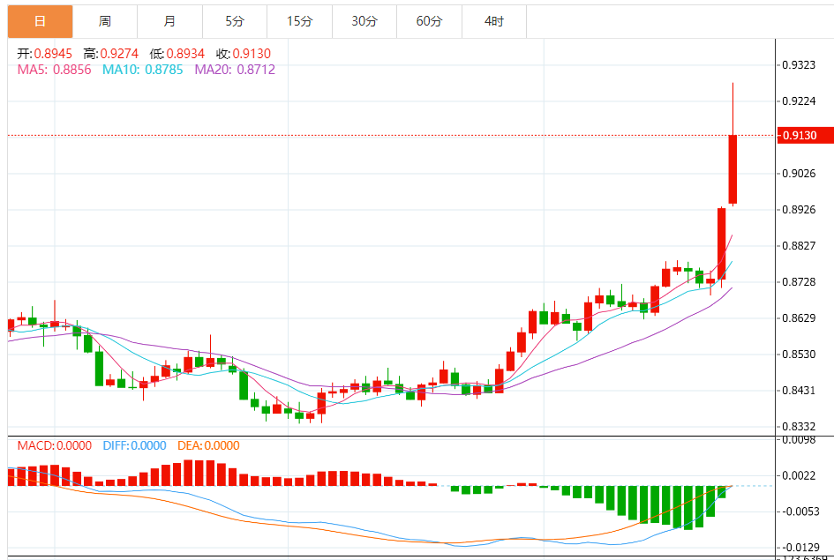The image size is (834, 560).
Task: Switch to the 月 monthly tab
Action: pos(169,21)
